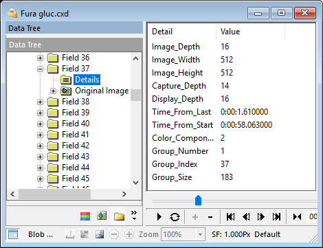Select Field 37 folder label
Screen dimensions: 323x248
76,69
